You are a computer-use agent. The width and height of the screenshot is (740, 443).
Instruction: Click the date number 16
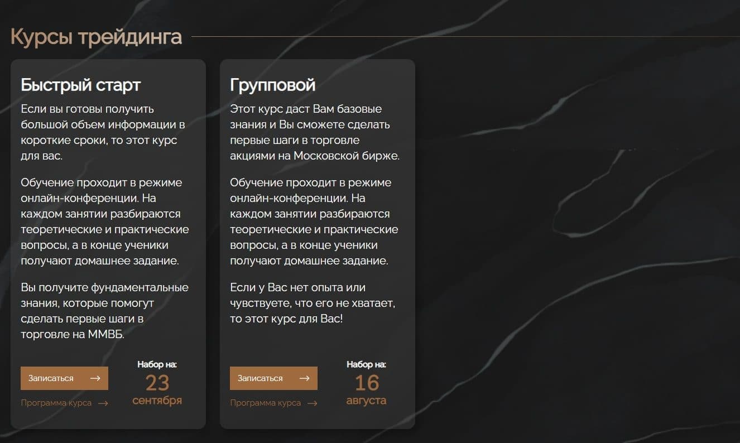tap(367, 383)
